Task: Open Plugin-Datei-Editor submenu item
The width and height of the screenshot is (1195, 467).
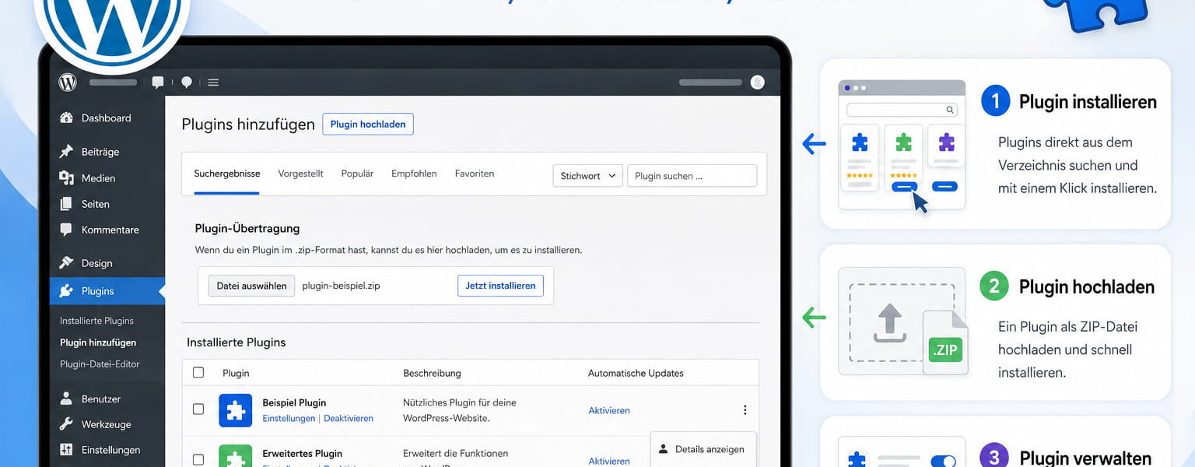Action: pyautogui.click(x=100, y=364)
